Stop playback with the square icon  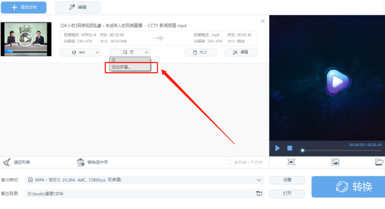point(290,148)
